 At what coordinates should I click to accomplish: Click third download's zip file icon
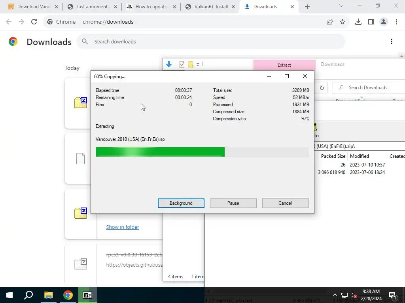click(x=81, y=213)
